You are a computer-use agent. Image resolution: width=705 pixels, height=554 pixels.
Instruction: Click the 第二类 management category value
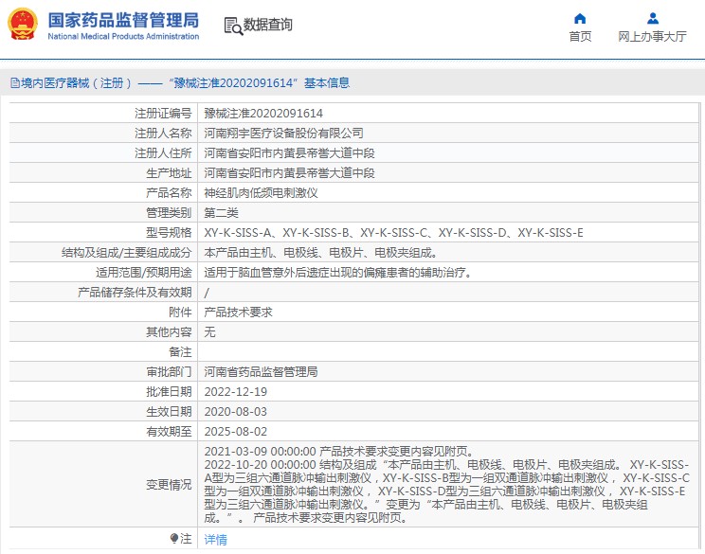click(223, 213)
